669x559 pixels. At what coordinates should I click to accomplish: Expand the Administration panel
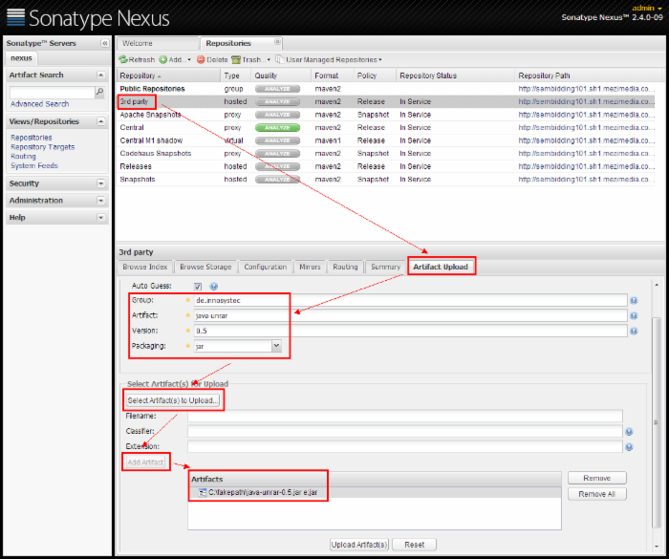click(x=101, y=201)
